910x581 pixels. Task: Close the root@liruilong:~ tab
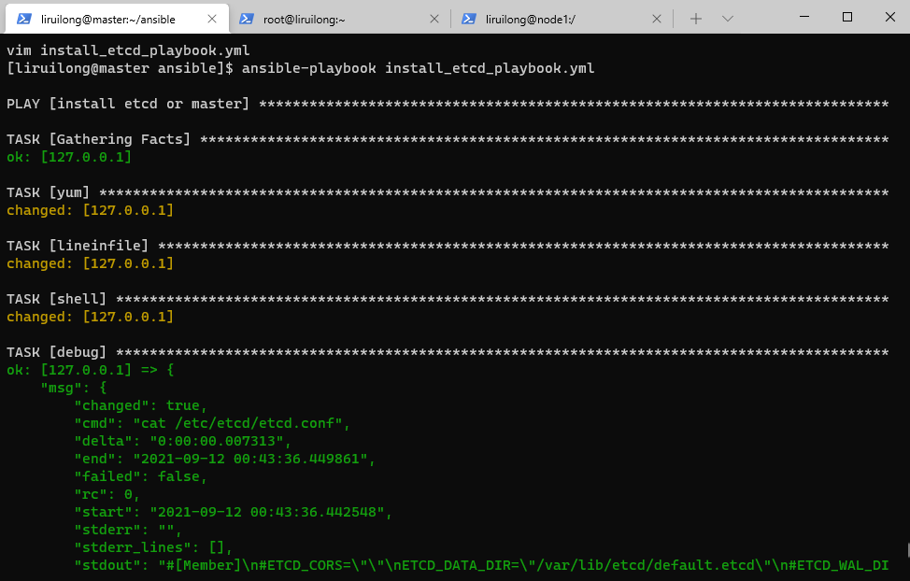pos(434,20)
